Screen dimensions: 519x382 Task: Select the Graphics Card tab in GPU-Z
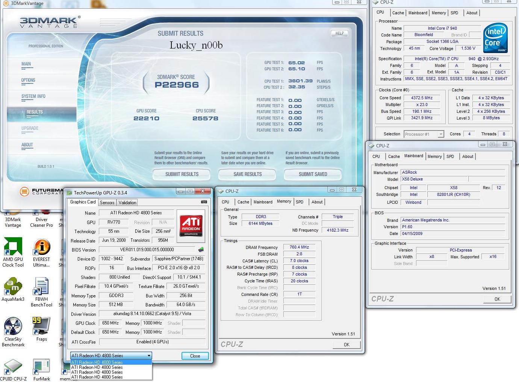[83, 202]
